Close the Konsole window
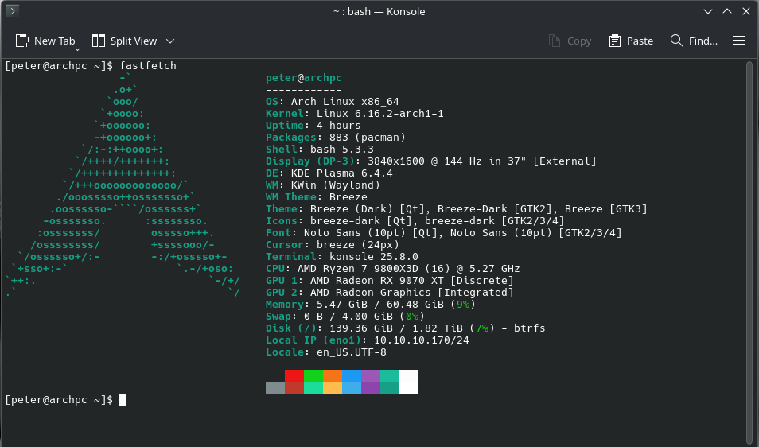Image resolution: width=759 pixels, height=447 pixels. pos(745,11)
